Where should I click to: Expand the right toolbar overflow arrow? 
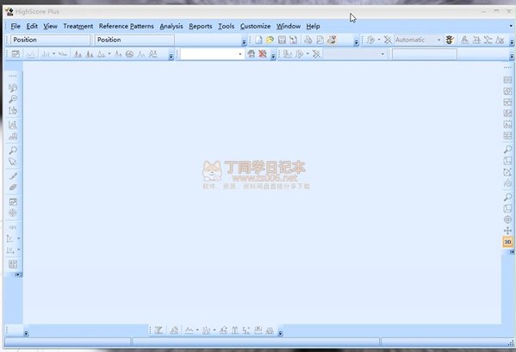pyautogui.click(x=512, y=252)
